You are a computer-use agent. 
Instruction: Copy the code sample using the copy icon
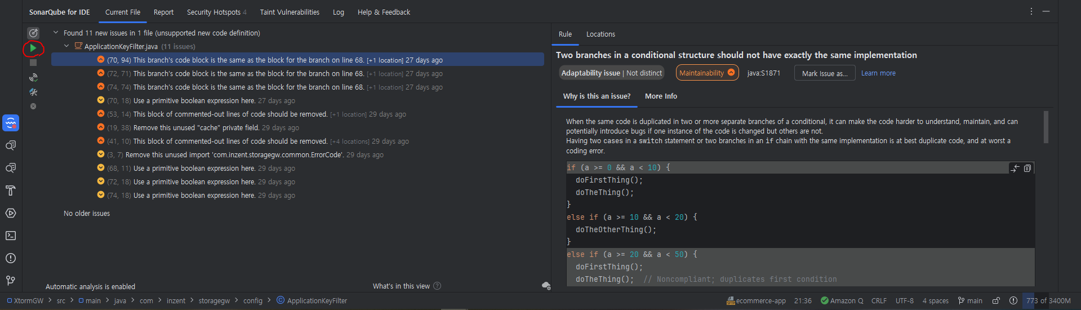click(x=1027, y=168)
